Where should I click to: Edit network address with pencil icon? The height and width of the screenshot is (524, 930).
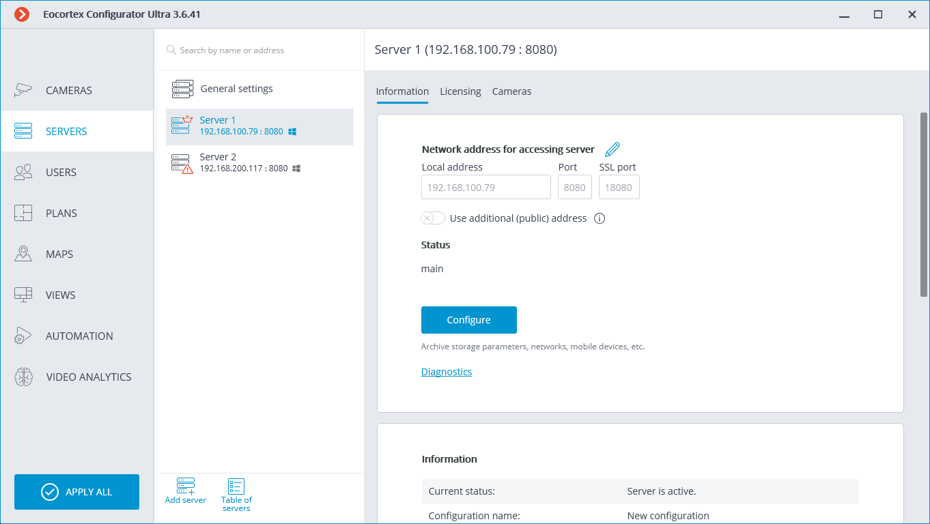(612, 149)
